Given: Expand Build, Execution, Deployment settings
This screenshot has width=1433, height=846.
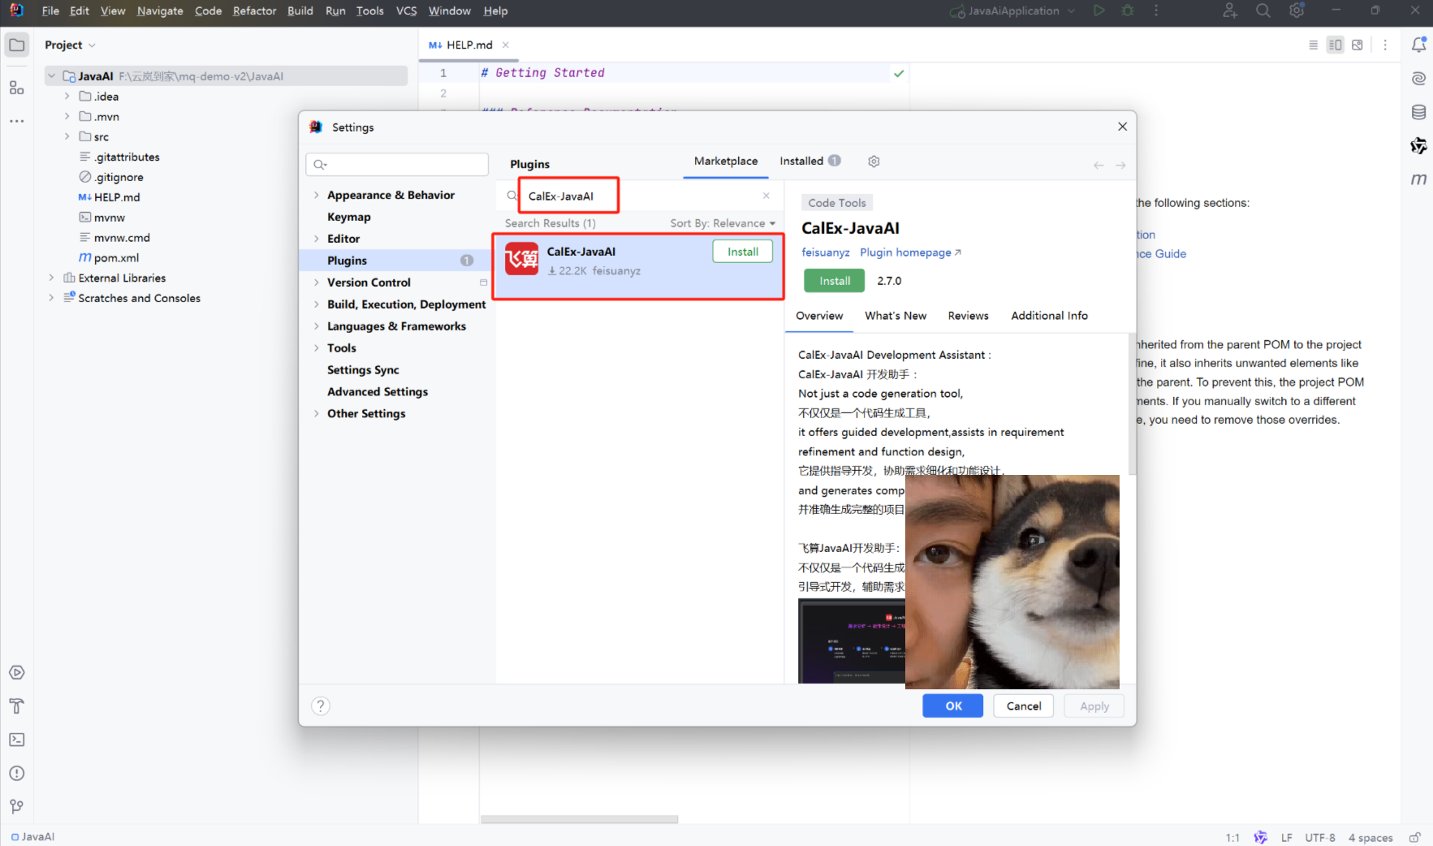Looking at the screenshot, I should [316, 304].
